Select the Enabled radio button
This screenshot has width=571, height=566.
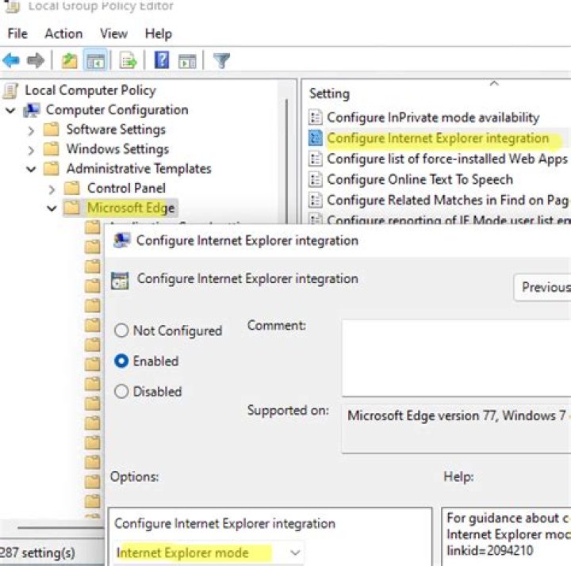[121, 361]
